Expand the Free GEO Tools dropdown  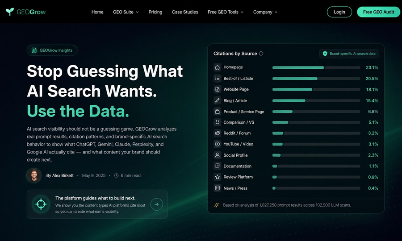click(x=226, y=12)
